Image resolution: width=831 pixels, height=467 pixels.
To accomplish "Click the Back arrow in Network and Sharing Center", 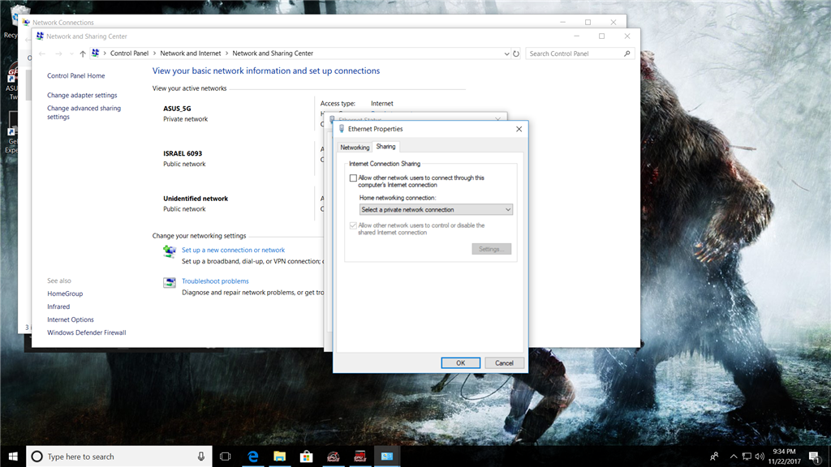I will [x=42, y=54].
